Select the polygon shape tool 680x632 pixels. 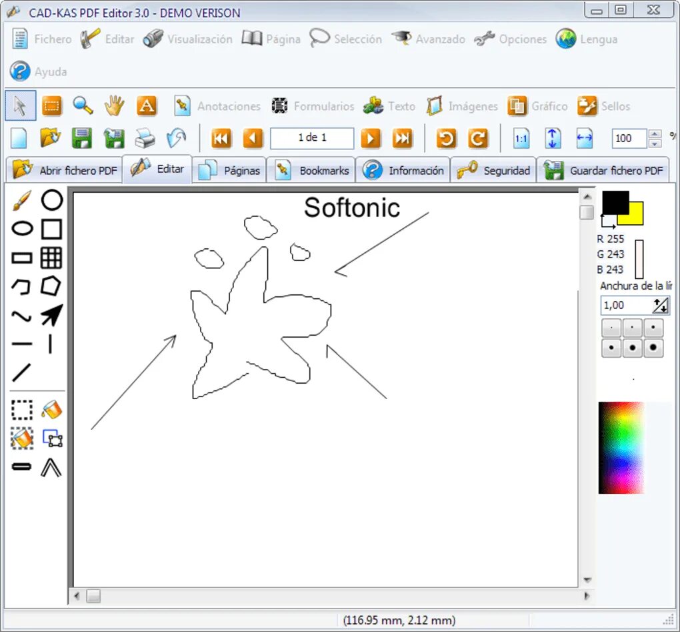tap(51, 286)
